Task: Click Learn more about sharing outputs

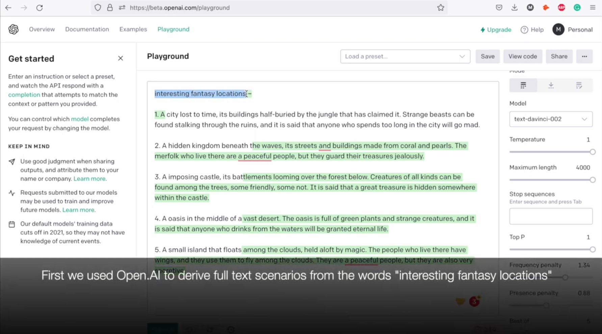Action: (x=89, y=179)
